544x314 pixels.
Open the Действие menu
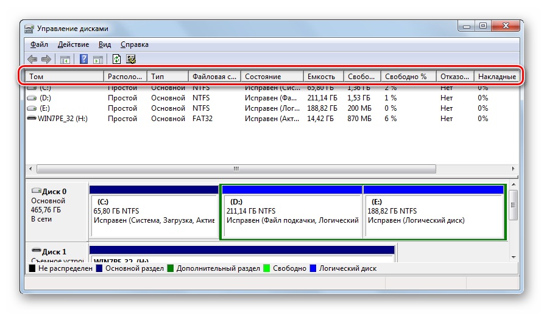point(73,44)
